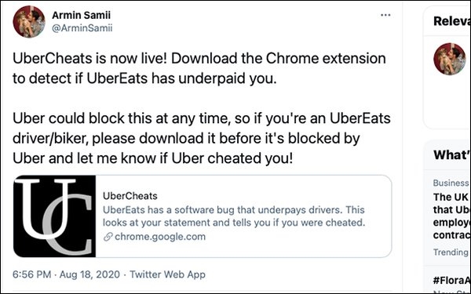471x294 pixels.
Task: Click the tweet text mentioning UberEats underpaid
Action: (x=199, y=68)
